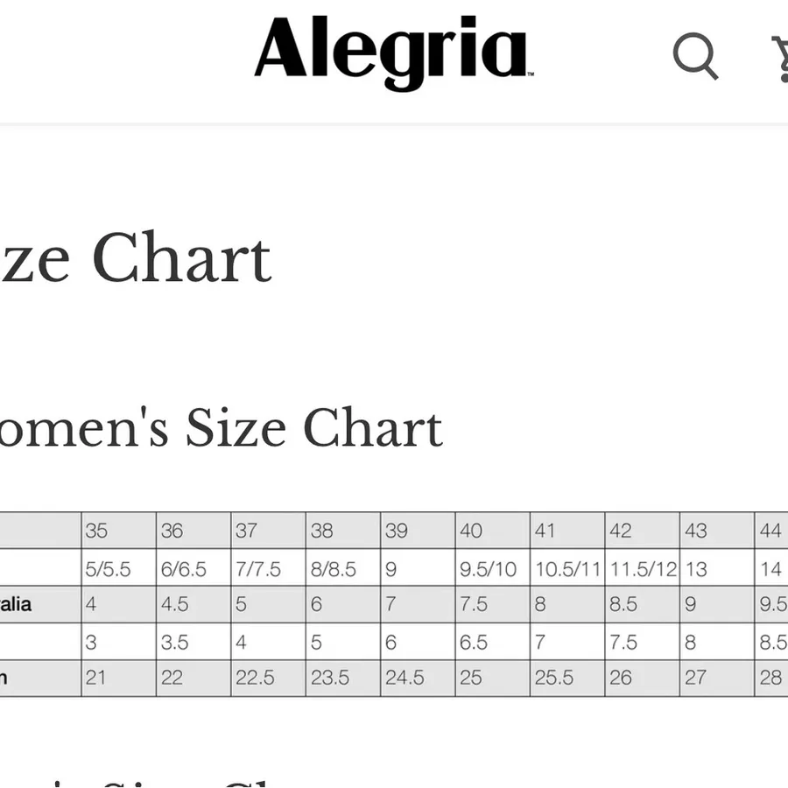Click the Australia row label

16,604
